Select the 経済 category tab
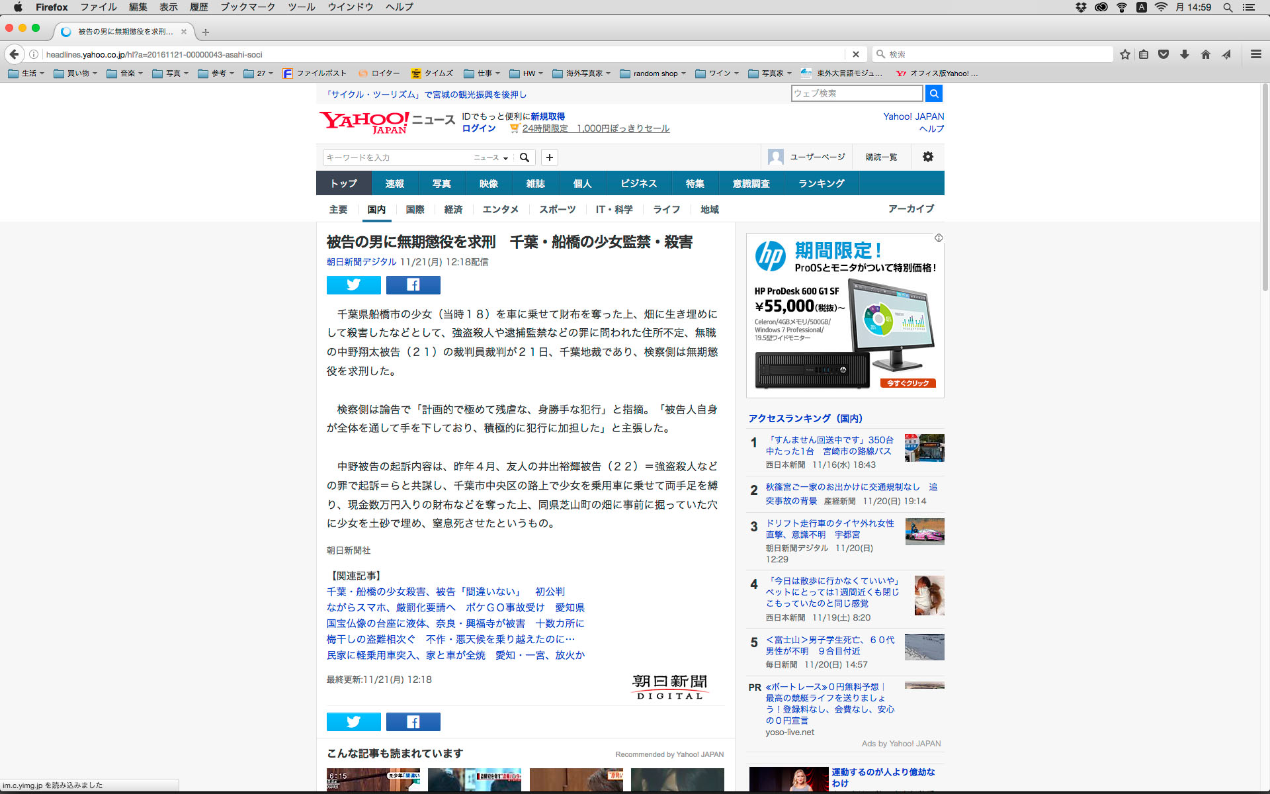 (x=453, y=209)
